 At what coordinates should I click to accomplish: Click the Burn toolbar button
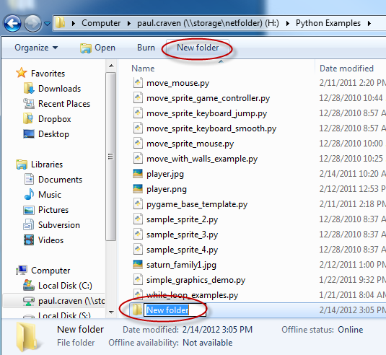tap(146, 48)
